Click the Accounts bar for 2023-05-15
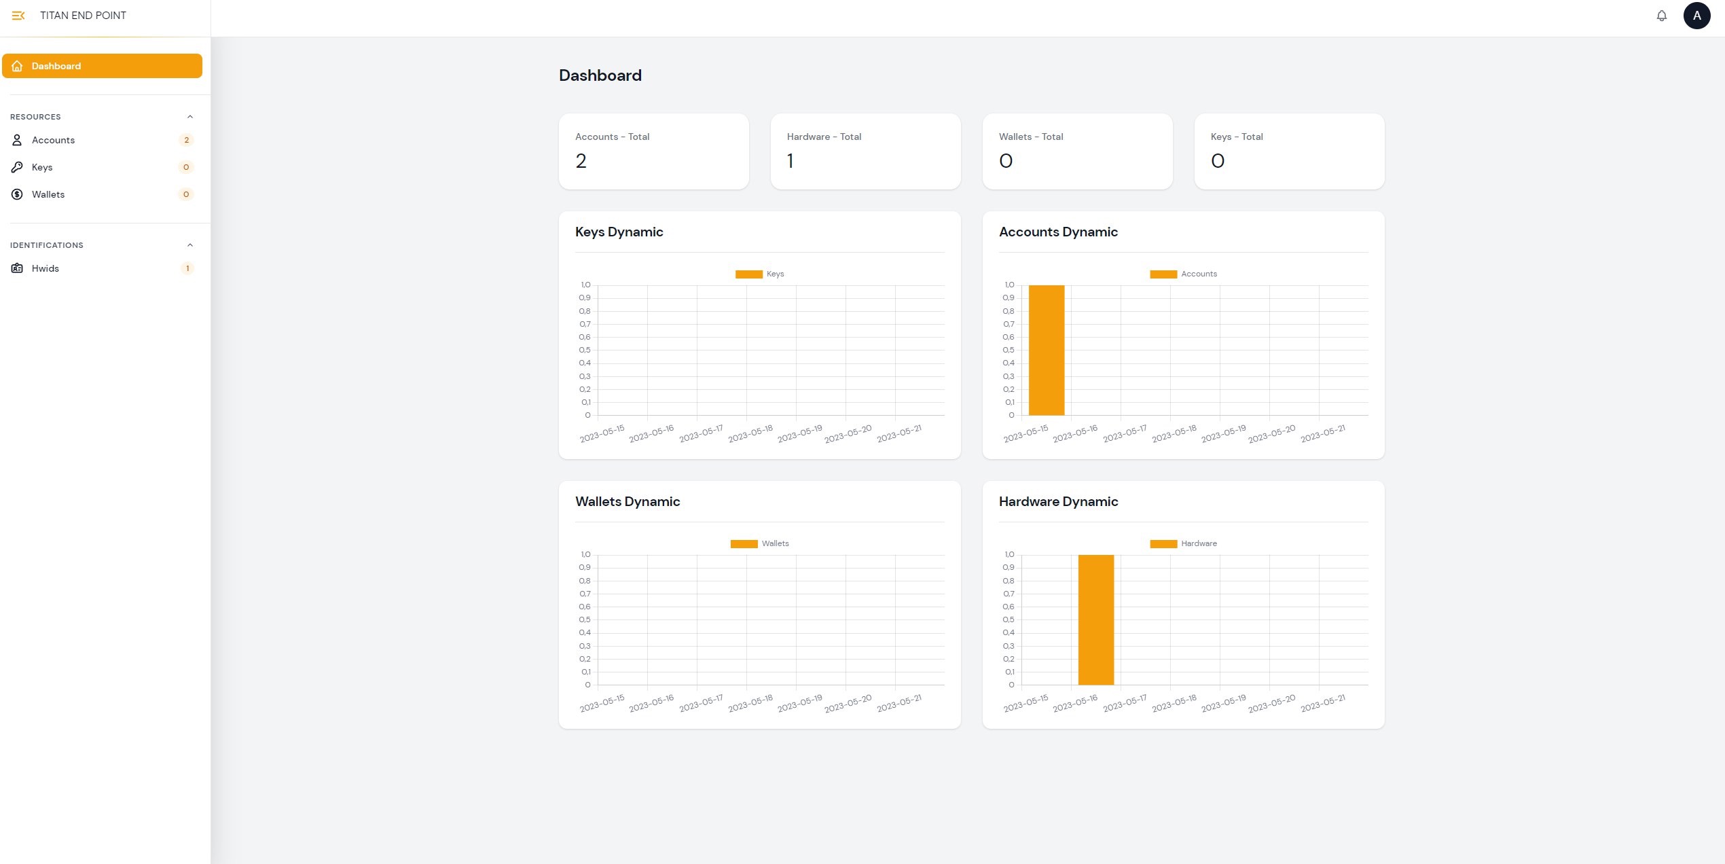The width and height of the screenshot is (1725, 864). click(1046, 350)
